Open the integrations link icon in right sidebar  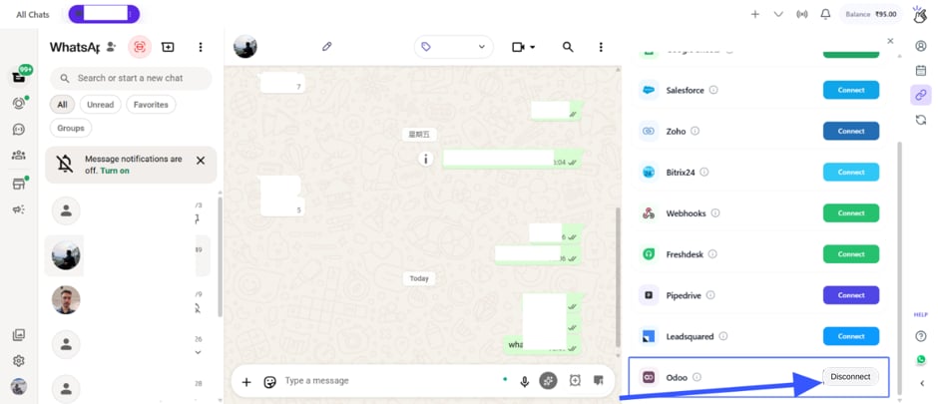point(921,95)
